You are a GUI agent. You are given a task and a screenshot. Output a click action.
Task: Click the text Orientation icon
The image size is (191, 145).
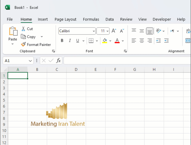coord(158,31)
